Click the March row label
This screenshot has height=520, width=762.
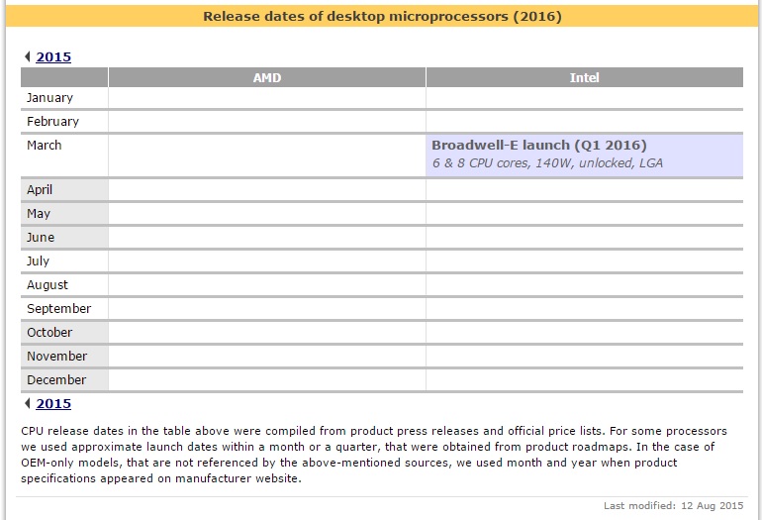click(45, 146)
